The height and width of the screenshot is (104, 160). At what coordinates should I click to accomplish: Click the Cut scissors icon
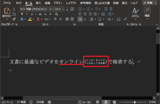pyautogui.click(x=14, y=9)
